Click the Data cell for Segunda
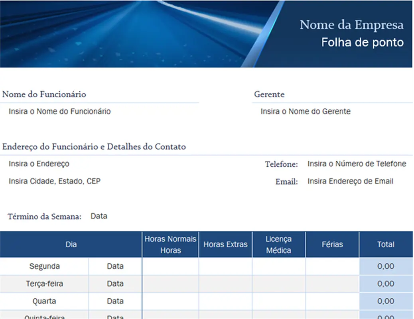414x319 pixels. 115,266
